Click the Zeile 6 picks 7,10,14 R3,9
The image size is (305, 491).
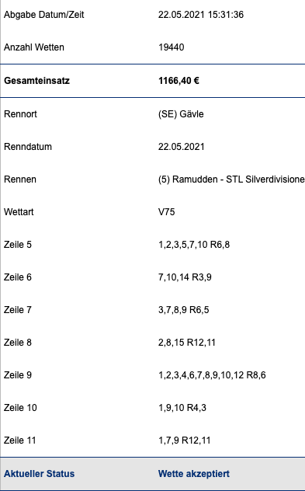[185, 277]
